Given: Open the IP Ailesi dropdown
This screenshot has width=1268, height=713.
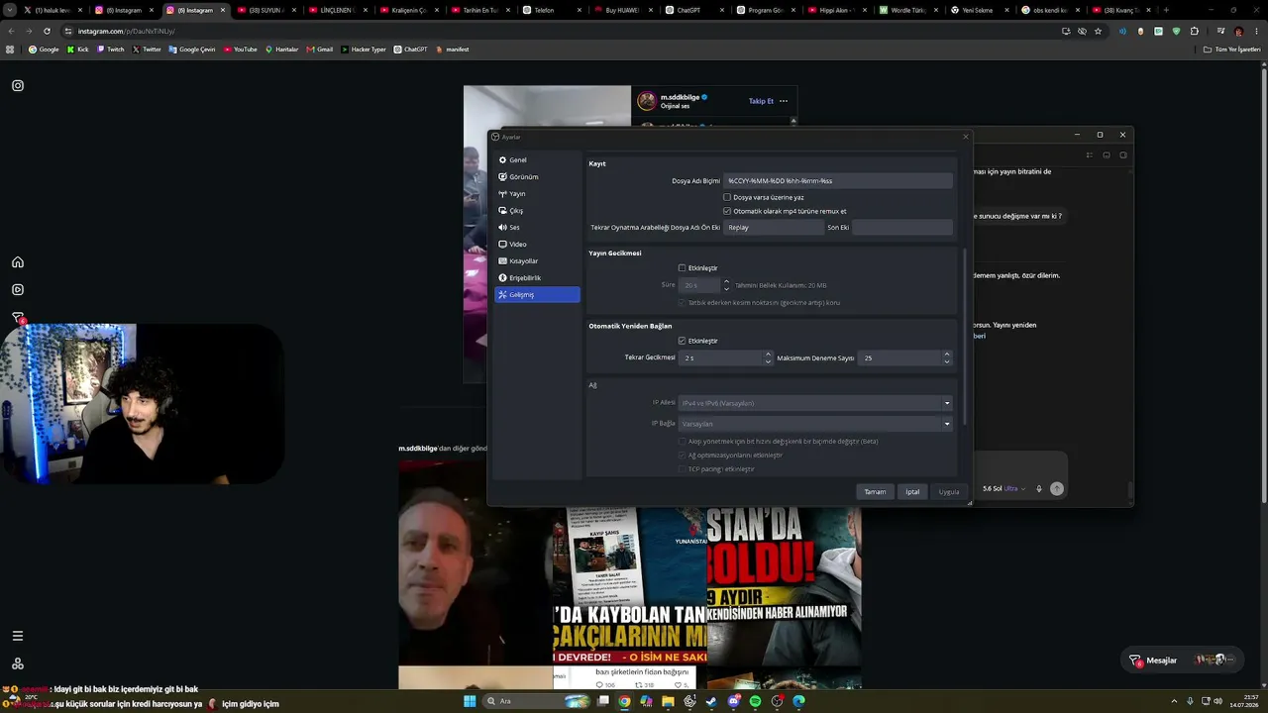Looking at the screenshot, I should pos(815,403).
